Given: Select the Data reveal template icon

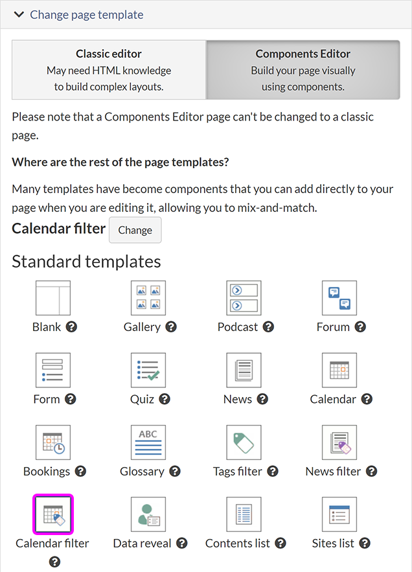Looking at the screenshot, I should [x=148, y=514].
